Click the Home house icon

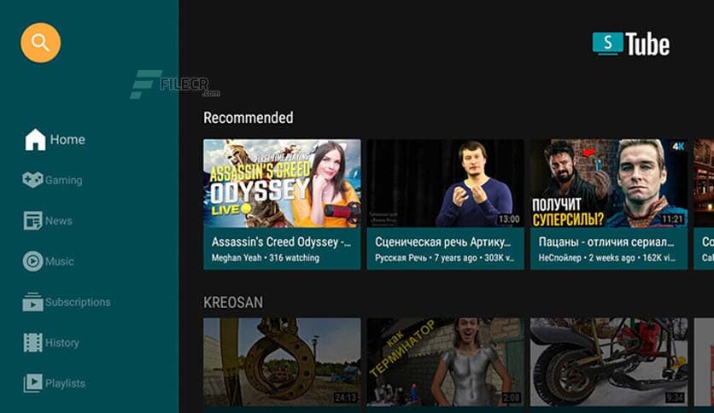click(35, 140)
